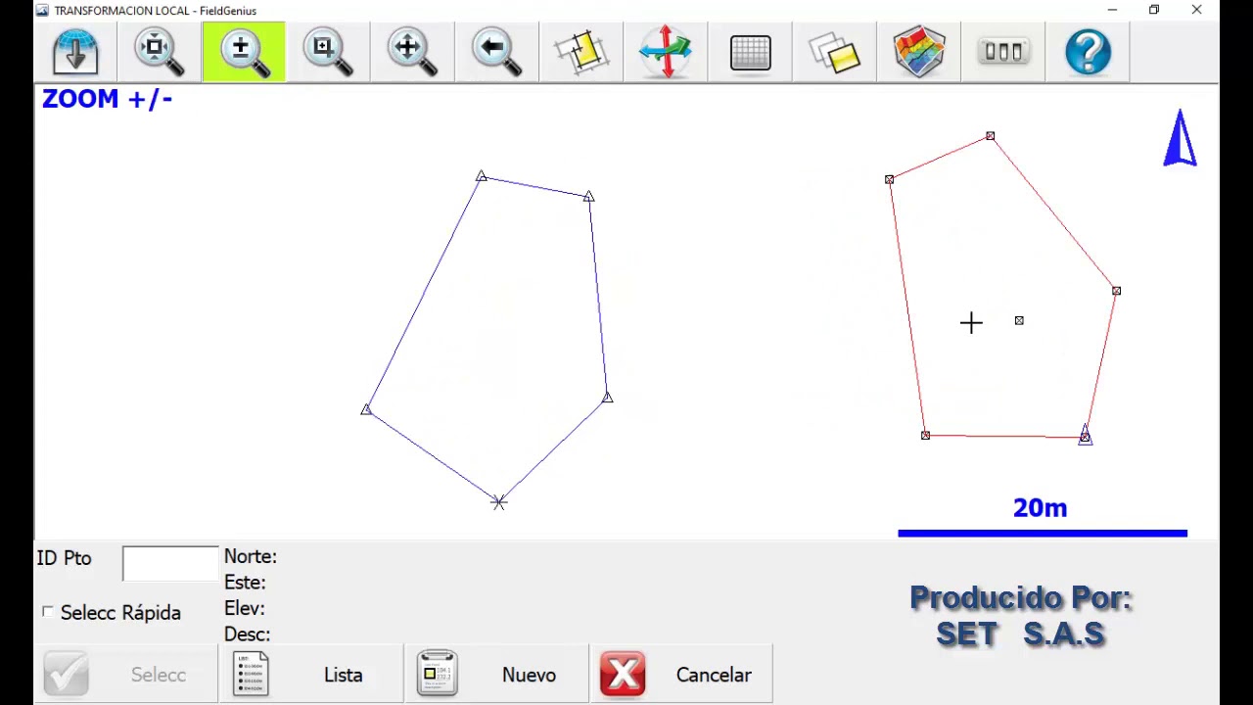
Task: Open the blue help question mark
Action: pos(1088,51)
